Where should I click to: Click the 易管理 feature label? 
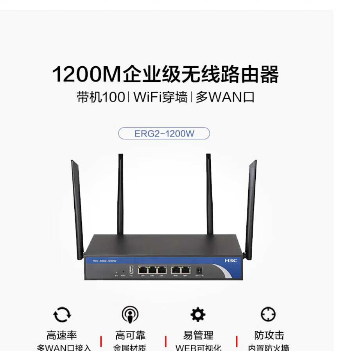point(198,335)
